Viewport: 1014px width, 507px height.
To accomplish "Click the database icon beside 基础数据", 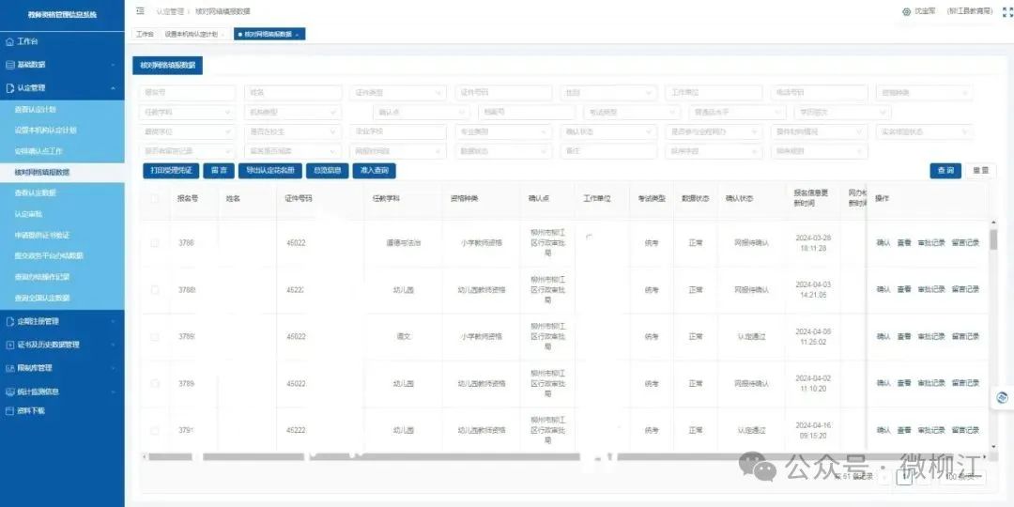I will (10, 65).
